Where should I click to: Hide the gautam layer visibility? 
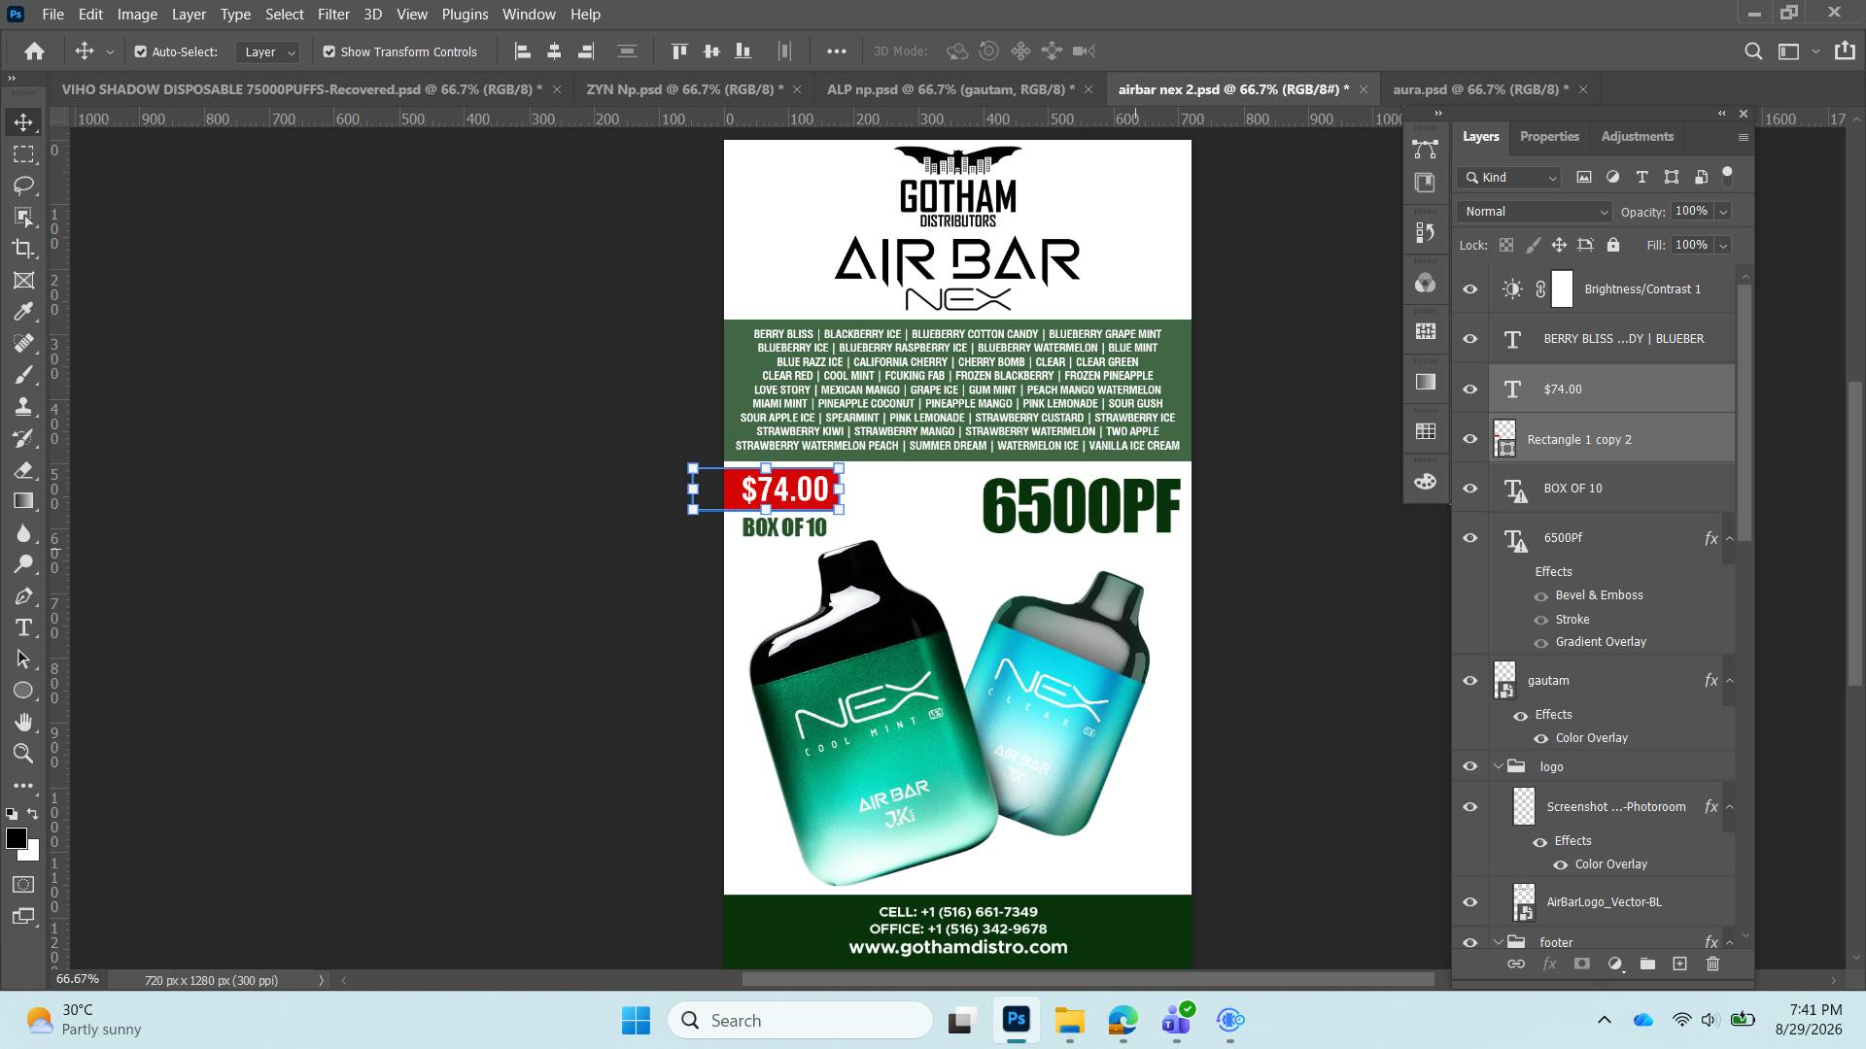tap(1469, 681)
